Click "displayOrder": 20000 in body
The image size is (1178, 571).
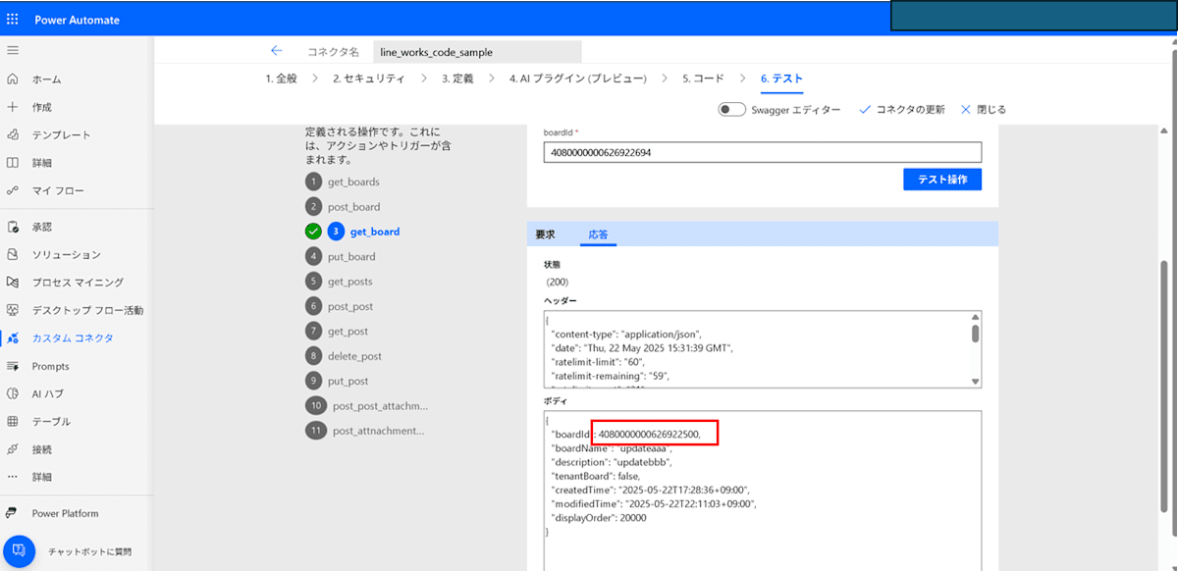coord(599,517)
